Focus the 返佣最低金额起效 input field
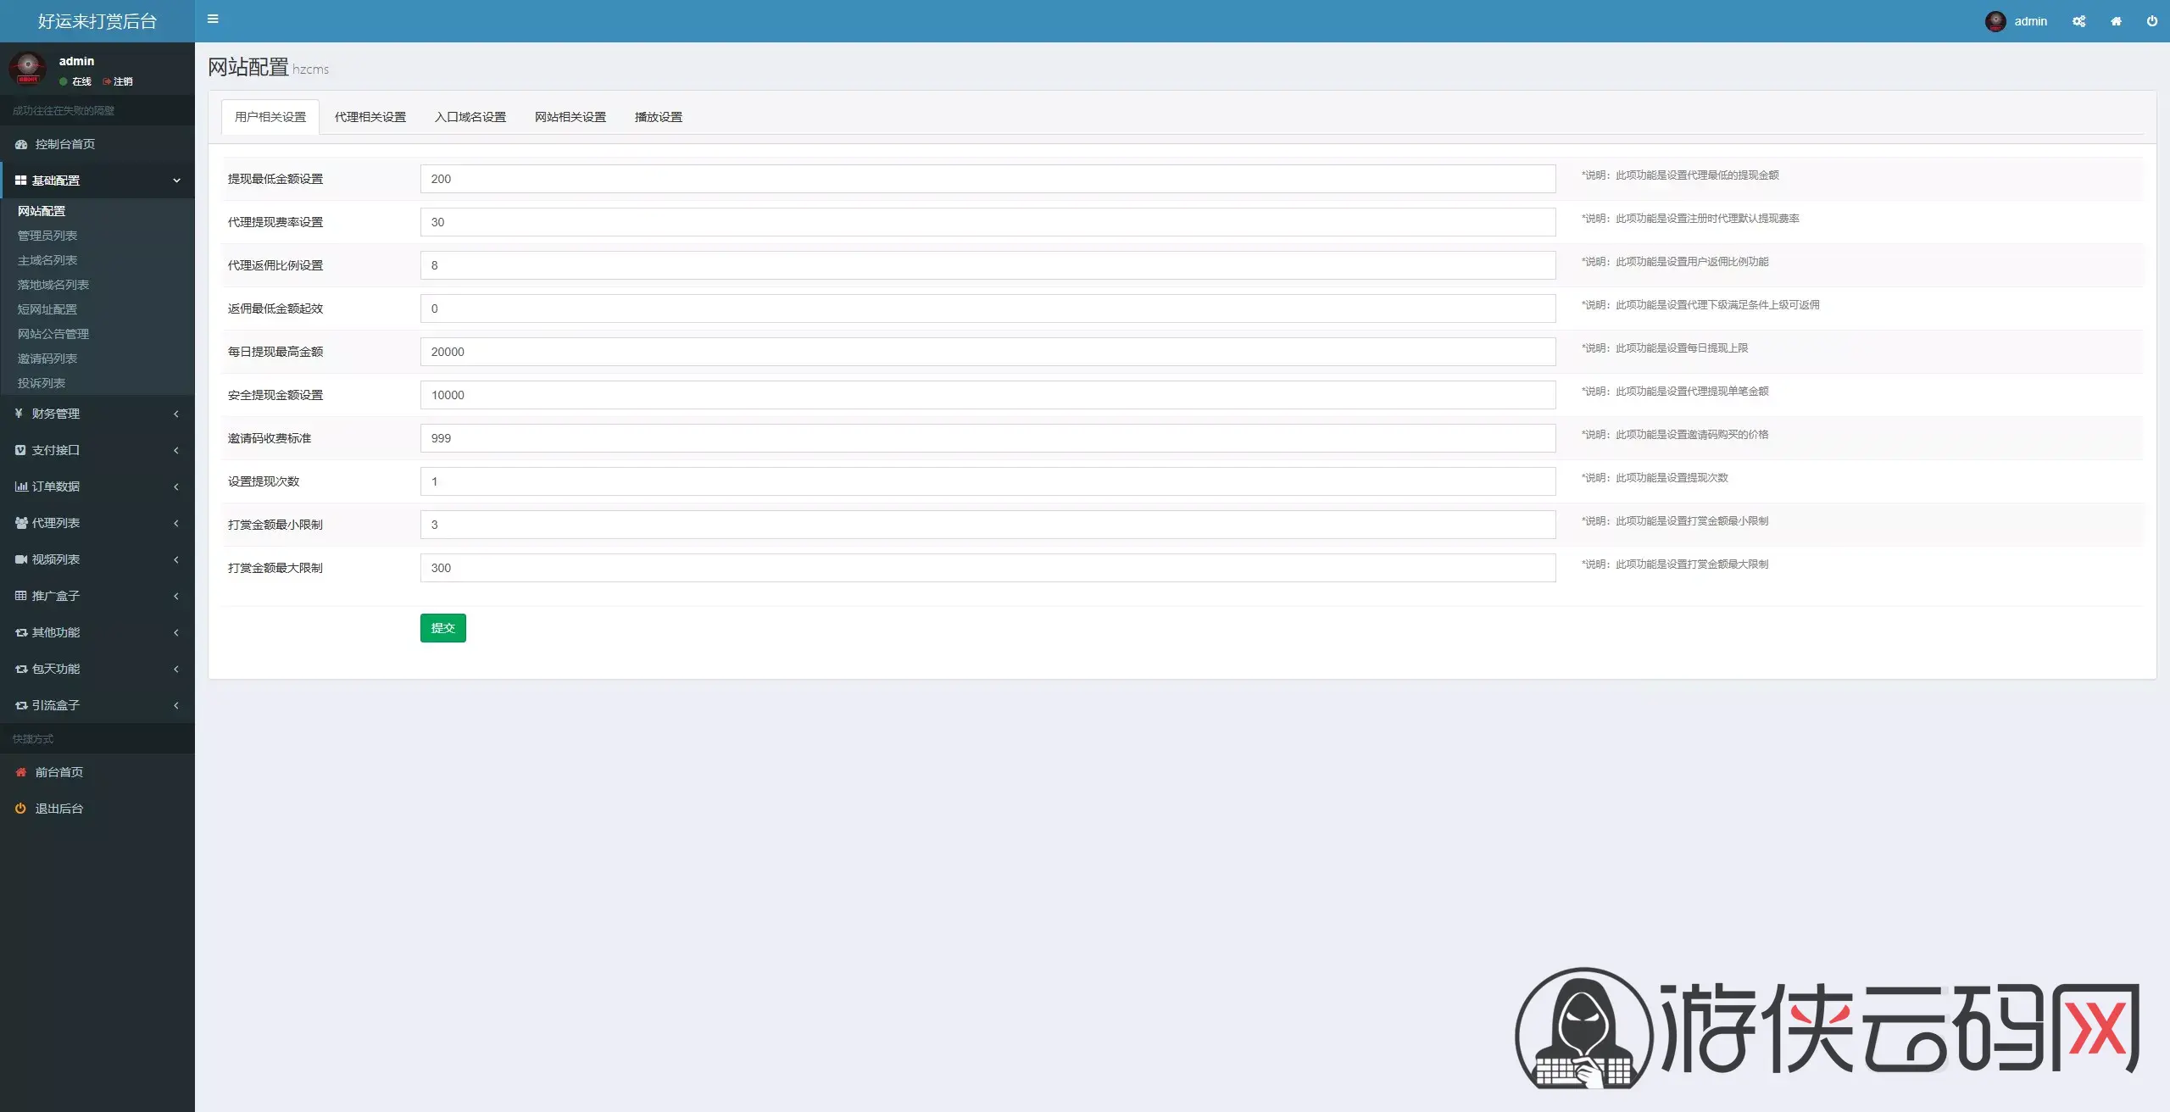Screen dimensions: 2170x1112 tap(988, 309)
